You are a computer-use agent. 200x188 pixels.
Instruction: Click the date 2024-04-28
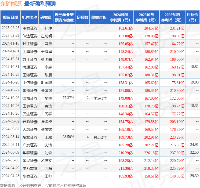(x=10, y=176)
